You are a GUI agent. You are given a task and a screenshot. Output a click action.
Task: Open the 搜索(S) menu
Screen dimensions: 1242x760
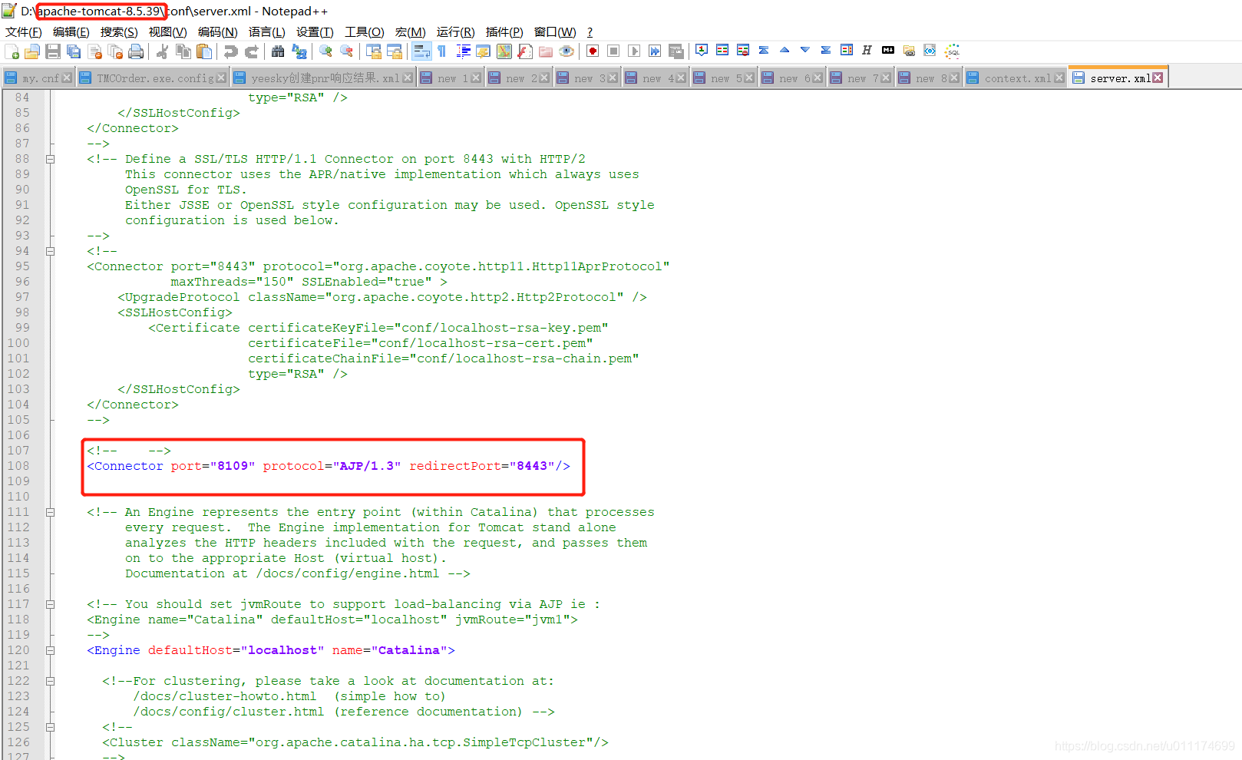pyautogui.click(x=119, y=31)
